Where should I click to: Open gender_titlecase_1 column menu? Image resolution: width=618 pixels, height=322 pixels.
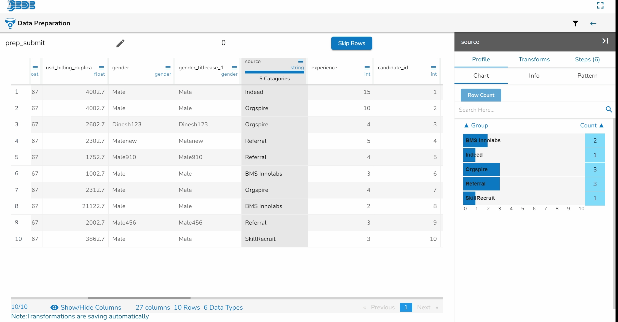tap(234, 68)
